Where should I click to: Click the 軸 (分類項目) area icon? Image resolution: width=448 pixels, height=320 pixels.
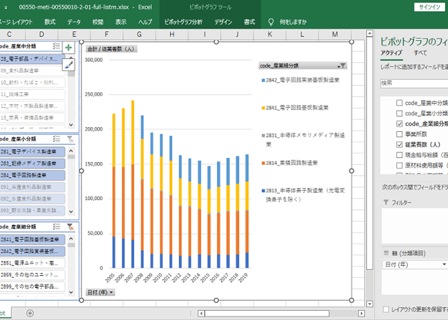pyautogui.click(x=386, y=253)
